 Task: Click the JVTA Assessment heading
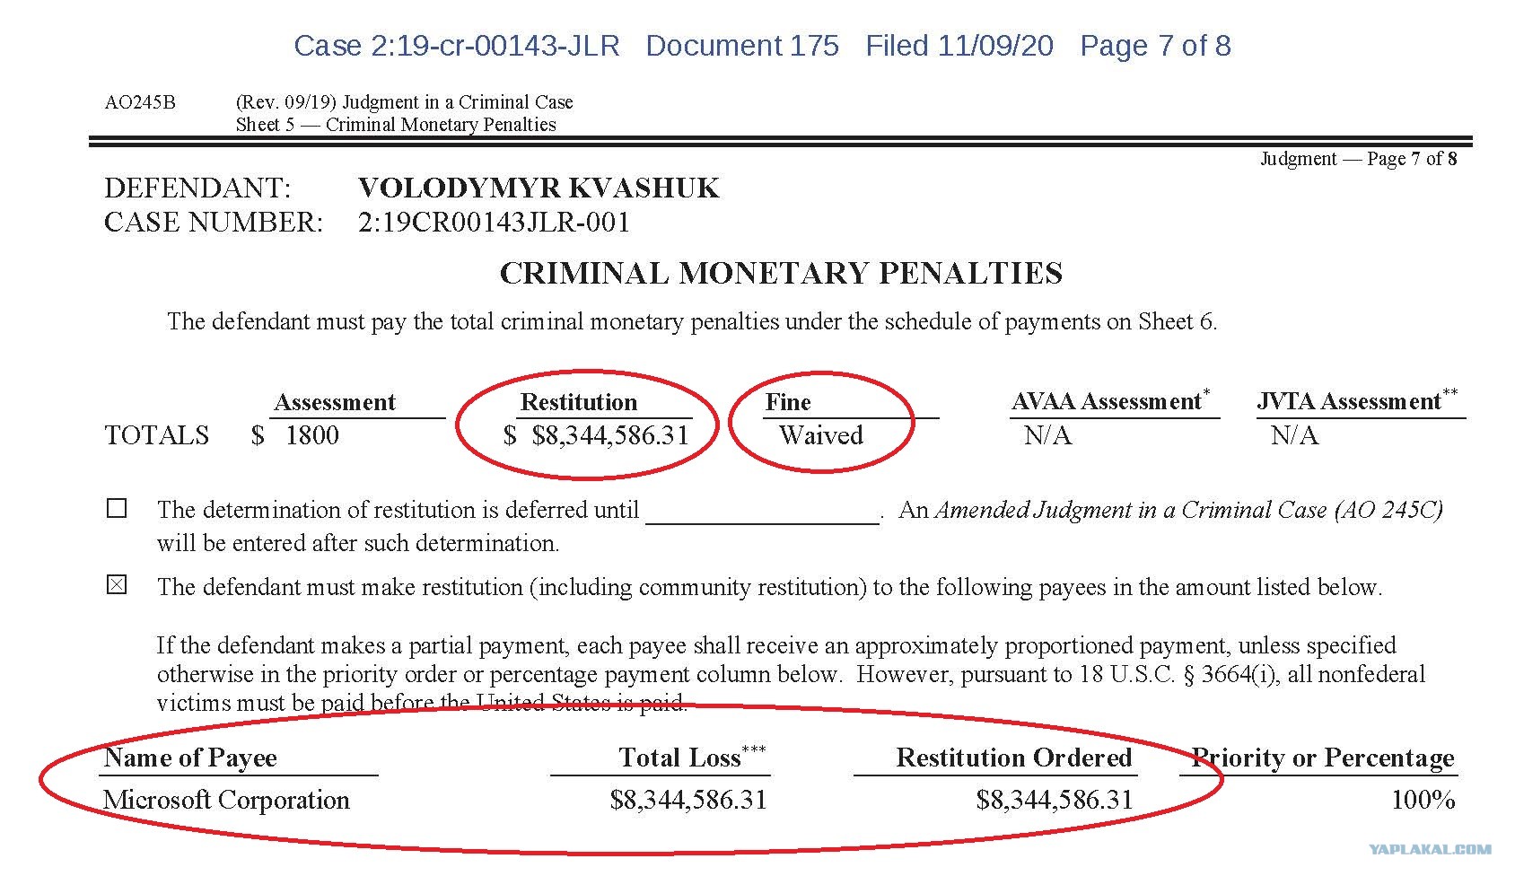click(1357, 400)
